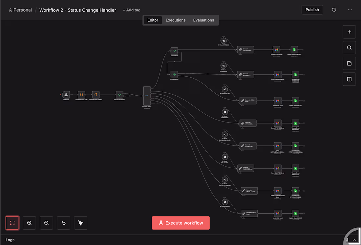
Task: Click the search icon in the right sidebar
Action: coord(349,47)
